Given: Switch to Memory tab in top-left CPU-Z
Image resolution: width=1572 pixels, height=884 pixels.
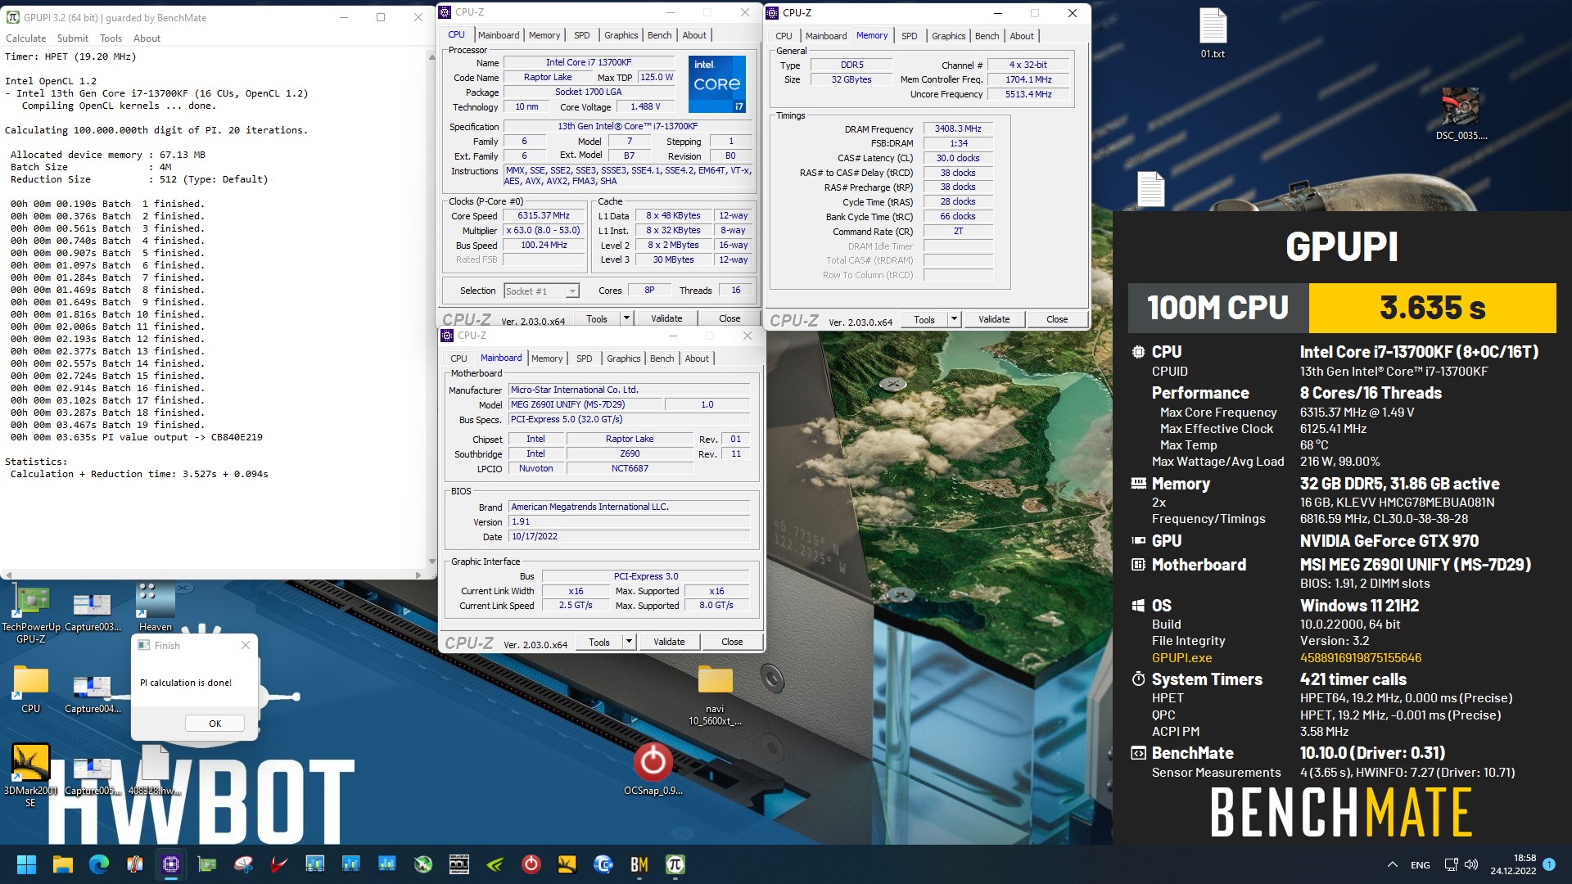Looking at the screenshot, I should [544, 35].
